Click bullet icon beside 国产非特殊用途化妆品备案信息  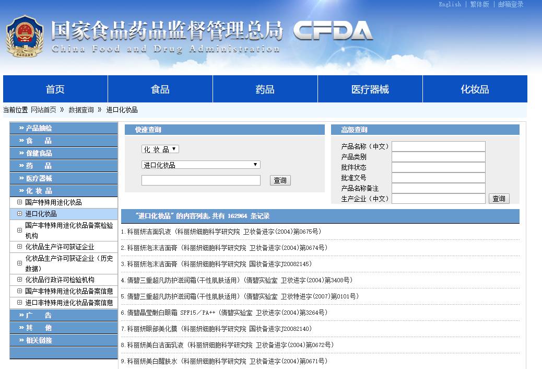[20, 291]
